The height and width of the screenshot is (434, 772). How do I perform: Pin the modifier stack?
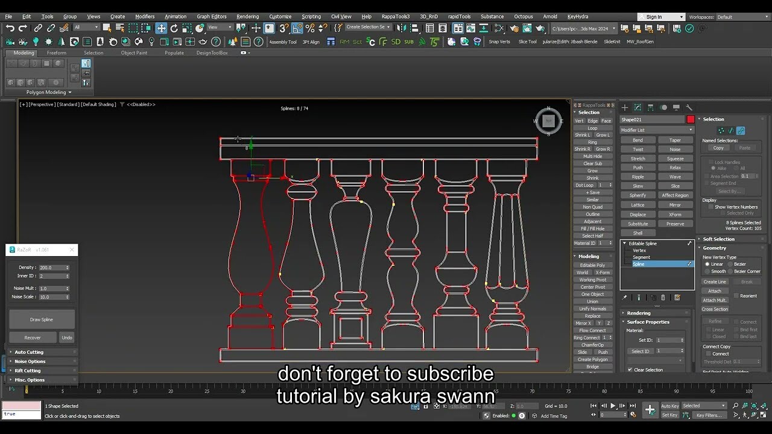click(625, 297)
